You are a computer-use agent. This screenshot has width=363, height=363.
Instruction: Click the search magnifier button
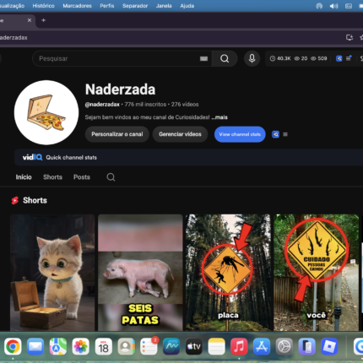pyautogui.click(x=225, y=58)
